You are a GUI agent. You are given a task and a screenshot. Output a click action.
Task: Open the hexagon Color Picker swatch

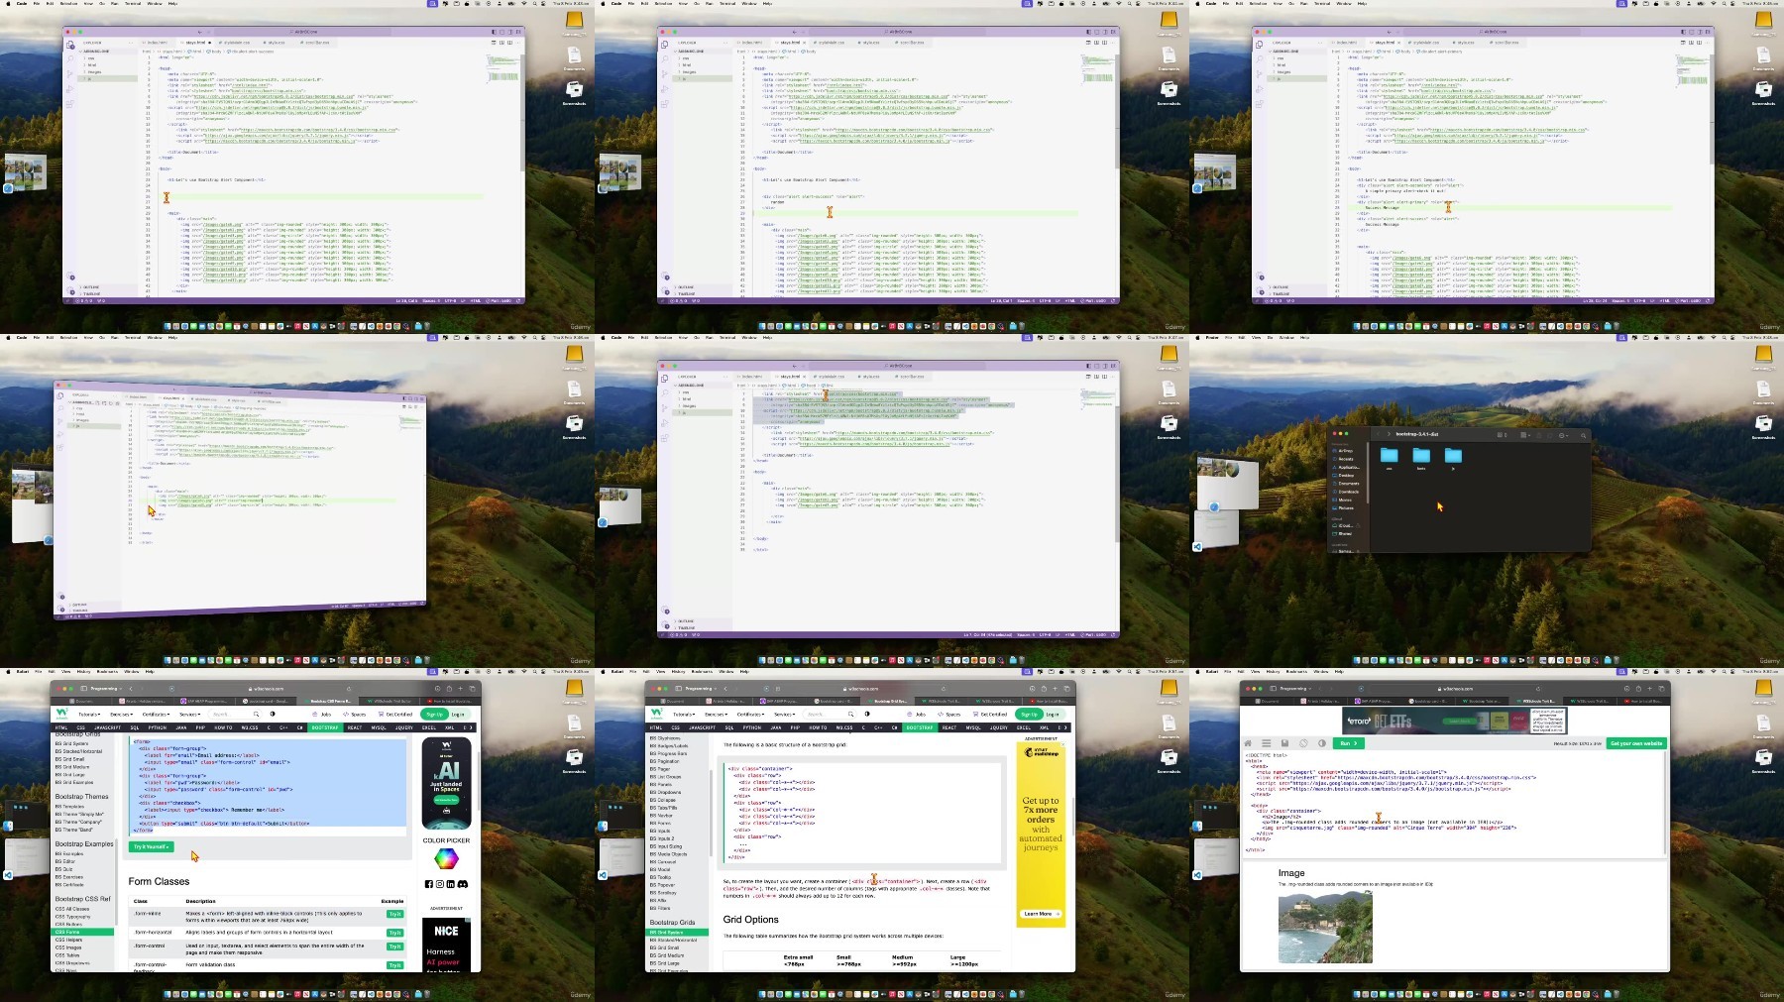pos(446,858)
